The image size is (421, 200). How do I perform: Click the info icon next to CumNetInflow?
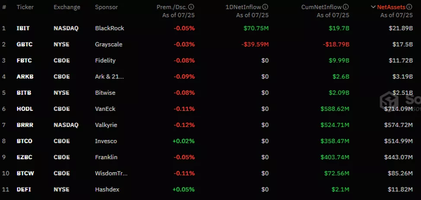346,7
